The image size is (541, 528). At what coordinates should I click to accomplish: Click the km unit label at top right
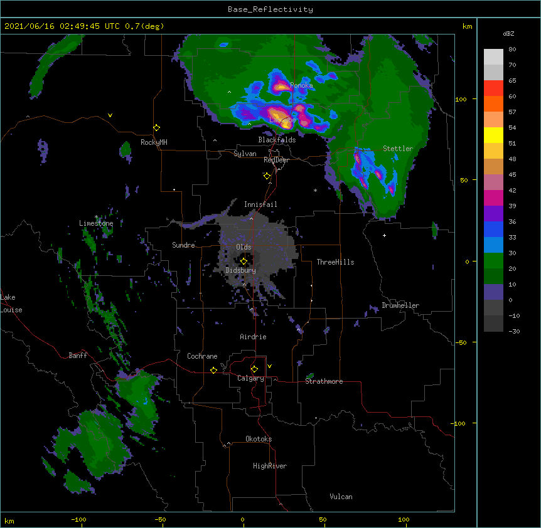coord(468,26)
